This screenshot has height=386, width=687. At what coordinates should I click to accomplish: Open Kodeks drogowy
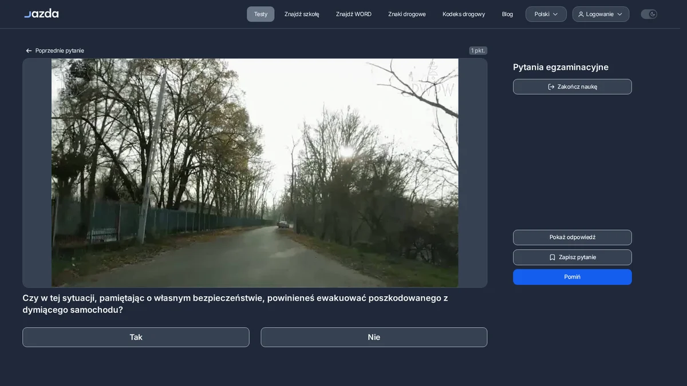click(x=464, y=14)
